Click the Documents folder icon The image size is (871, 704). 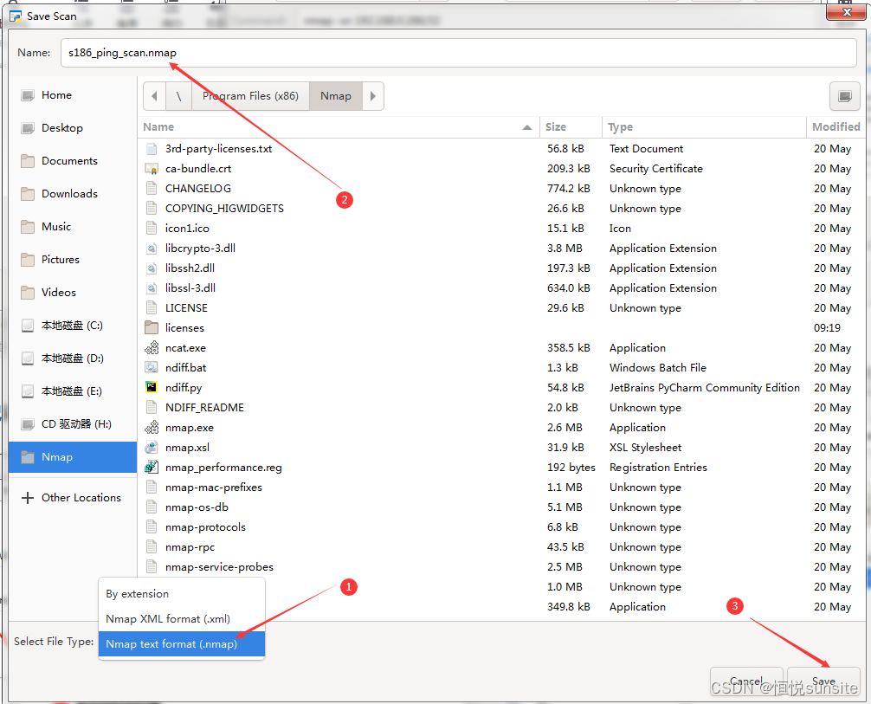(27, 161)
